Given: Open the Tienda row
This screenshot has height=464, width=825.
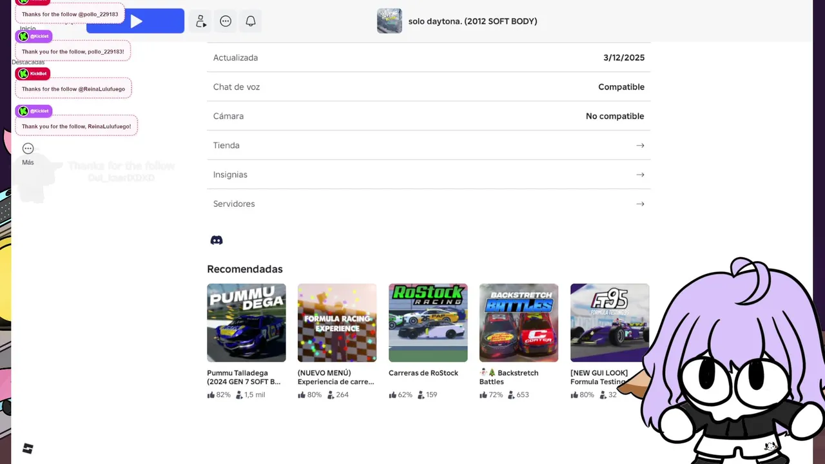Looking at the screenshot, I should click(x=429, y=145).
